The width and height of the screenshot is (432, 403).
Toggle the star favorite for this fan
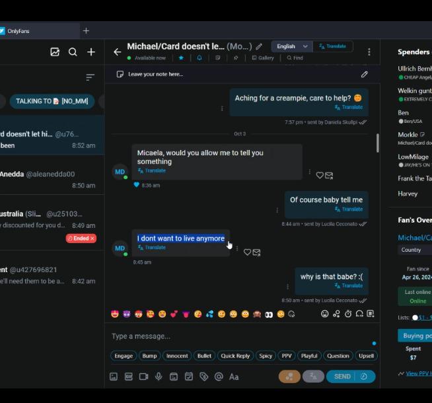tap(182, 58)
